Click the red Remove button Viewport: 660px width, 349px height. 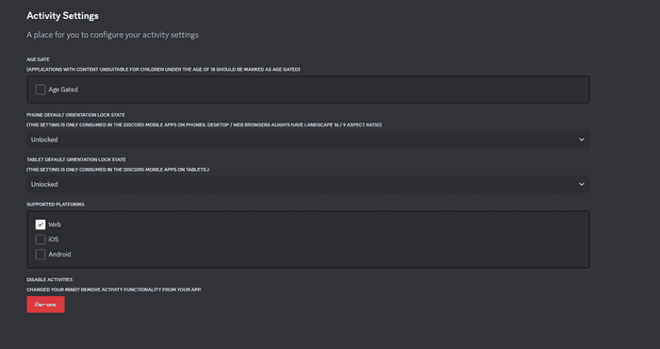45,305
